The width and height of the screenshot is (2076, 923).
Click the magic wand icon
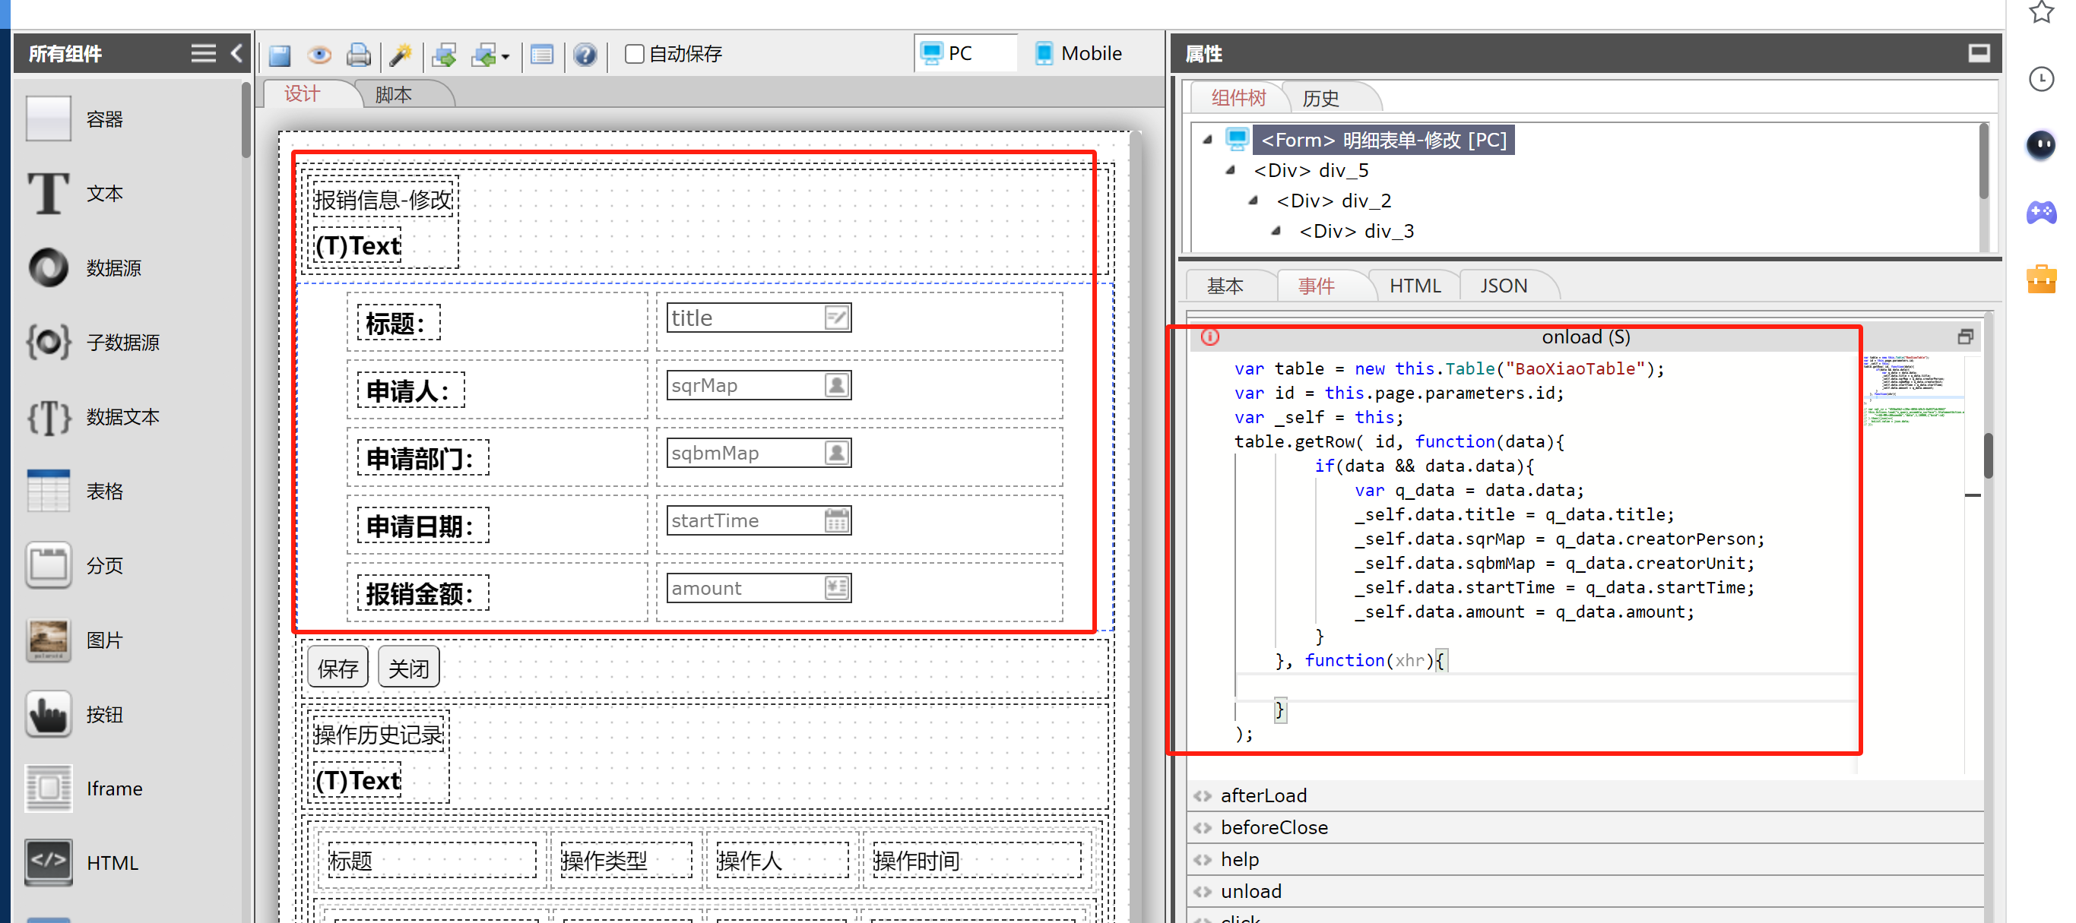401,55
